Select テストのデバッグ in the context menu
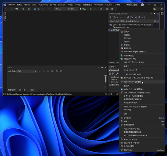The image size is (167, 156). click(142, 59)
